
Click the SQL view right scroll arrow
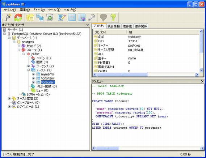click(202, 148)
